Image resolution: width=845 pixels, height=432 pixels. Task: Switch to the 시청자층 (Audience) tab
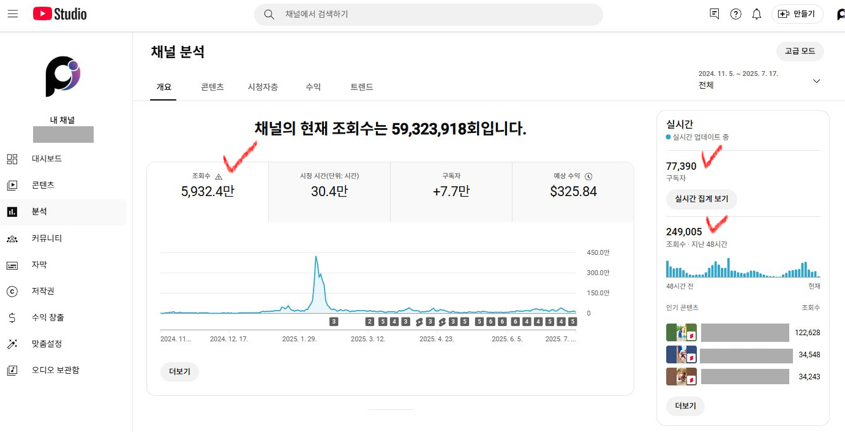[x=263, y=87]
